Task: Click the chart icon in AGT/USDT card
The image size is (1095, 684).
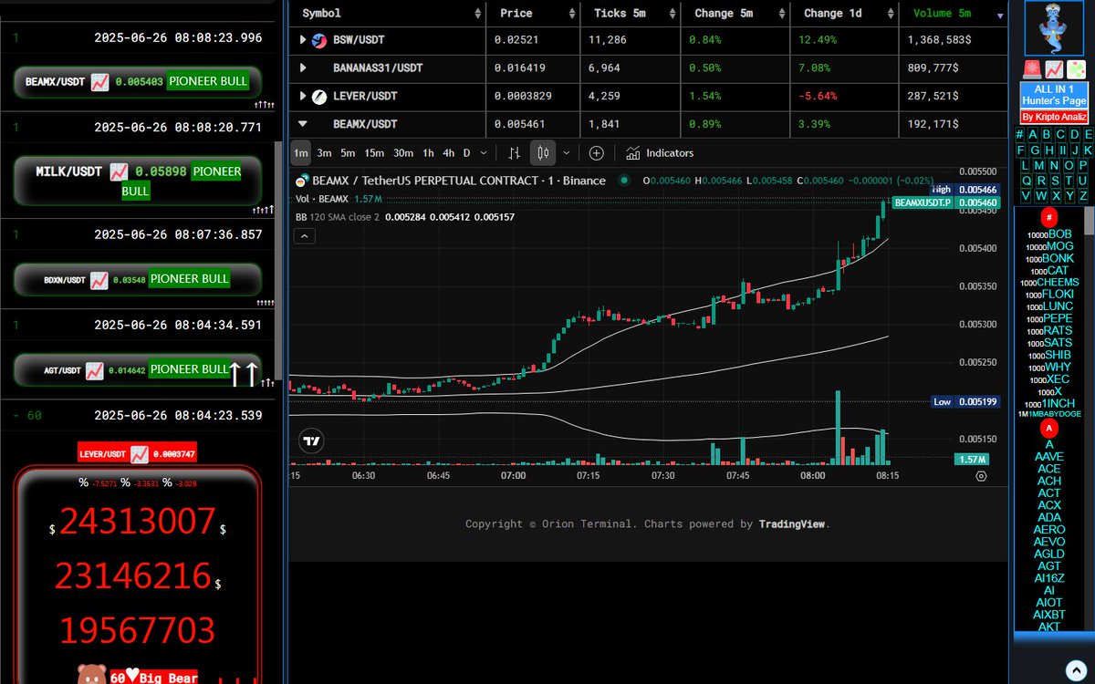Action: pos(95,369)
